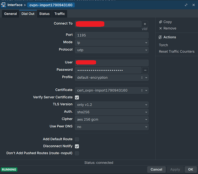Click the Interface icon in title bar
This screenshot has width=198, height=174.
tap(3, 5)
